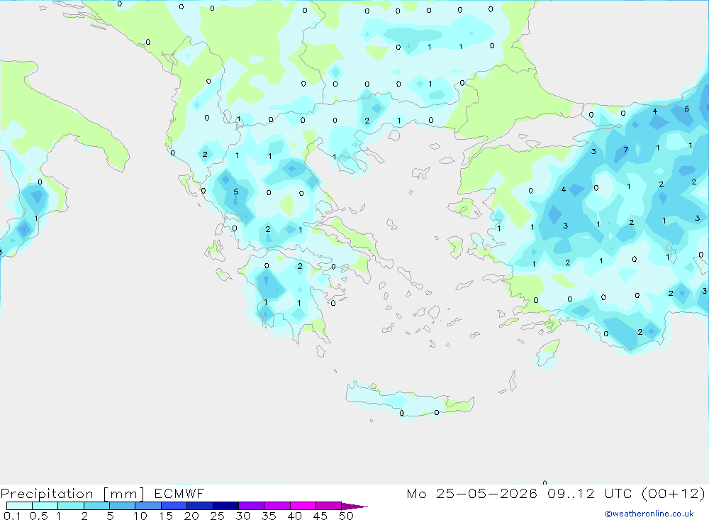The height and width of the screenshot is (520, 709).
Task: Click the '[mm]' unit label
Action: (124, 494)
